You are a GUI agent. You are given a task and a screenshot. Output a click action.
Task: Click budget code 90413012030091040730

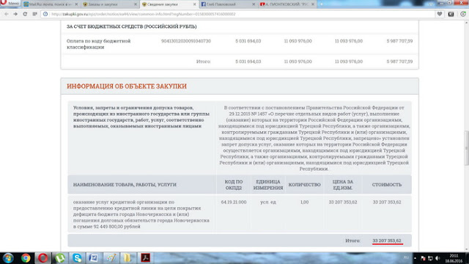[x=186, y=41]
